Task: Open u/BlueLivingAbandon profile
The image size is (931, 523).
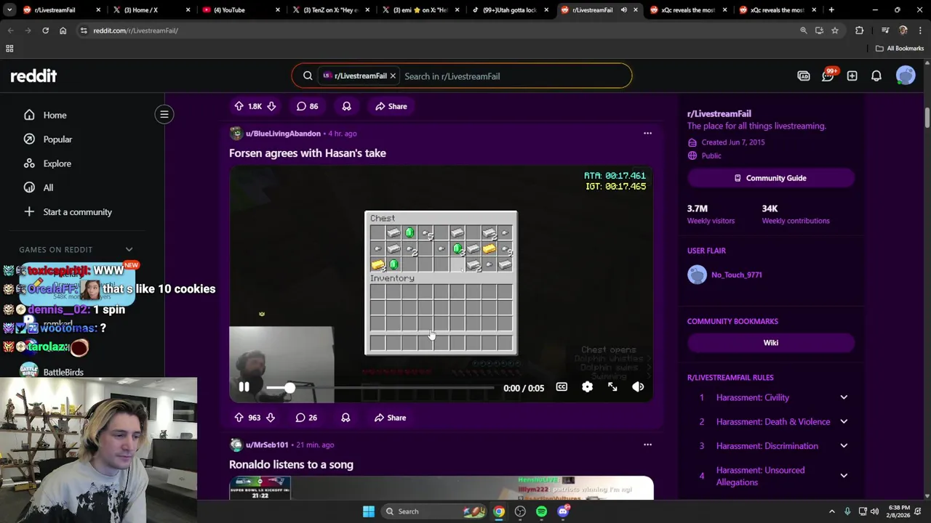Action: tap(283, 134)
